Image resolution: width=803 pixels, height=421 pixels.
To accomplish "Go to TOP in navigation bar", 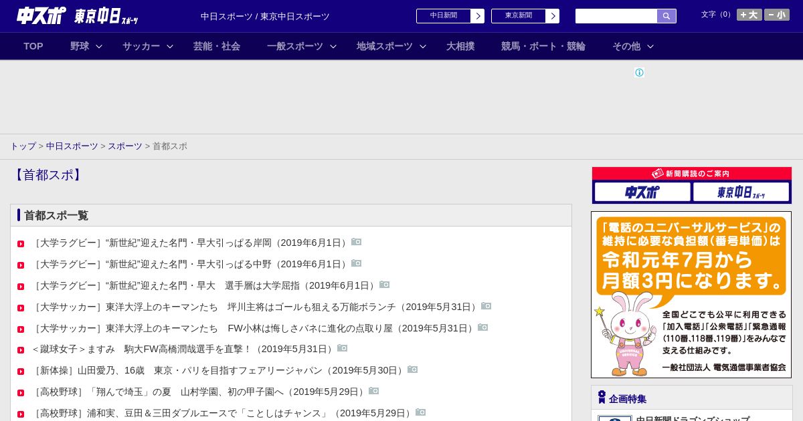I will tap(33, 46).
